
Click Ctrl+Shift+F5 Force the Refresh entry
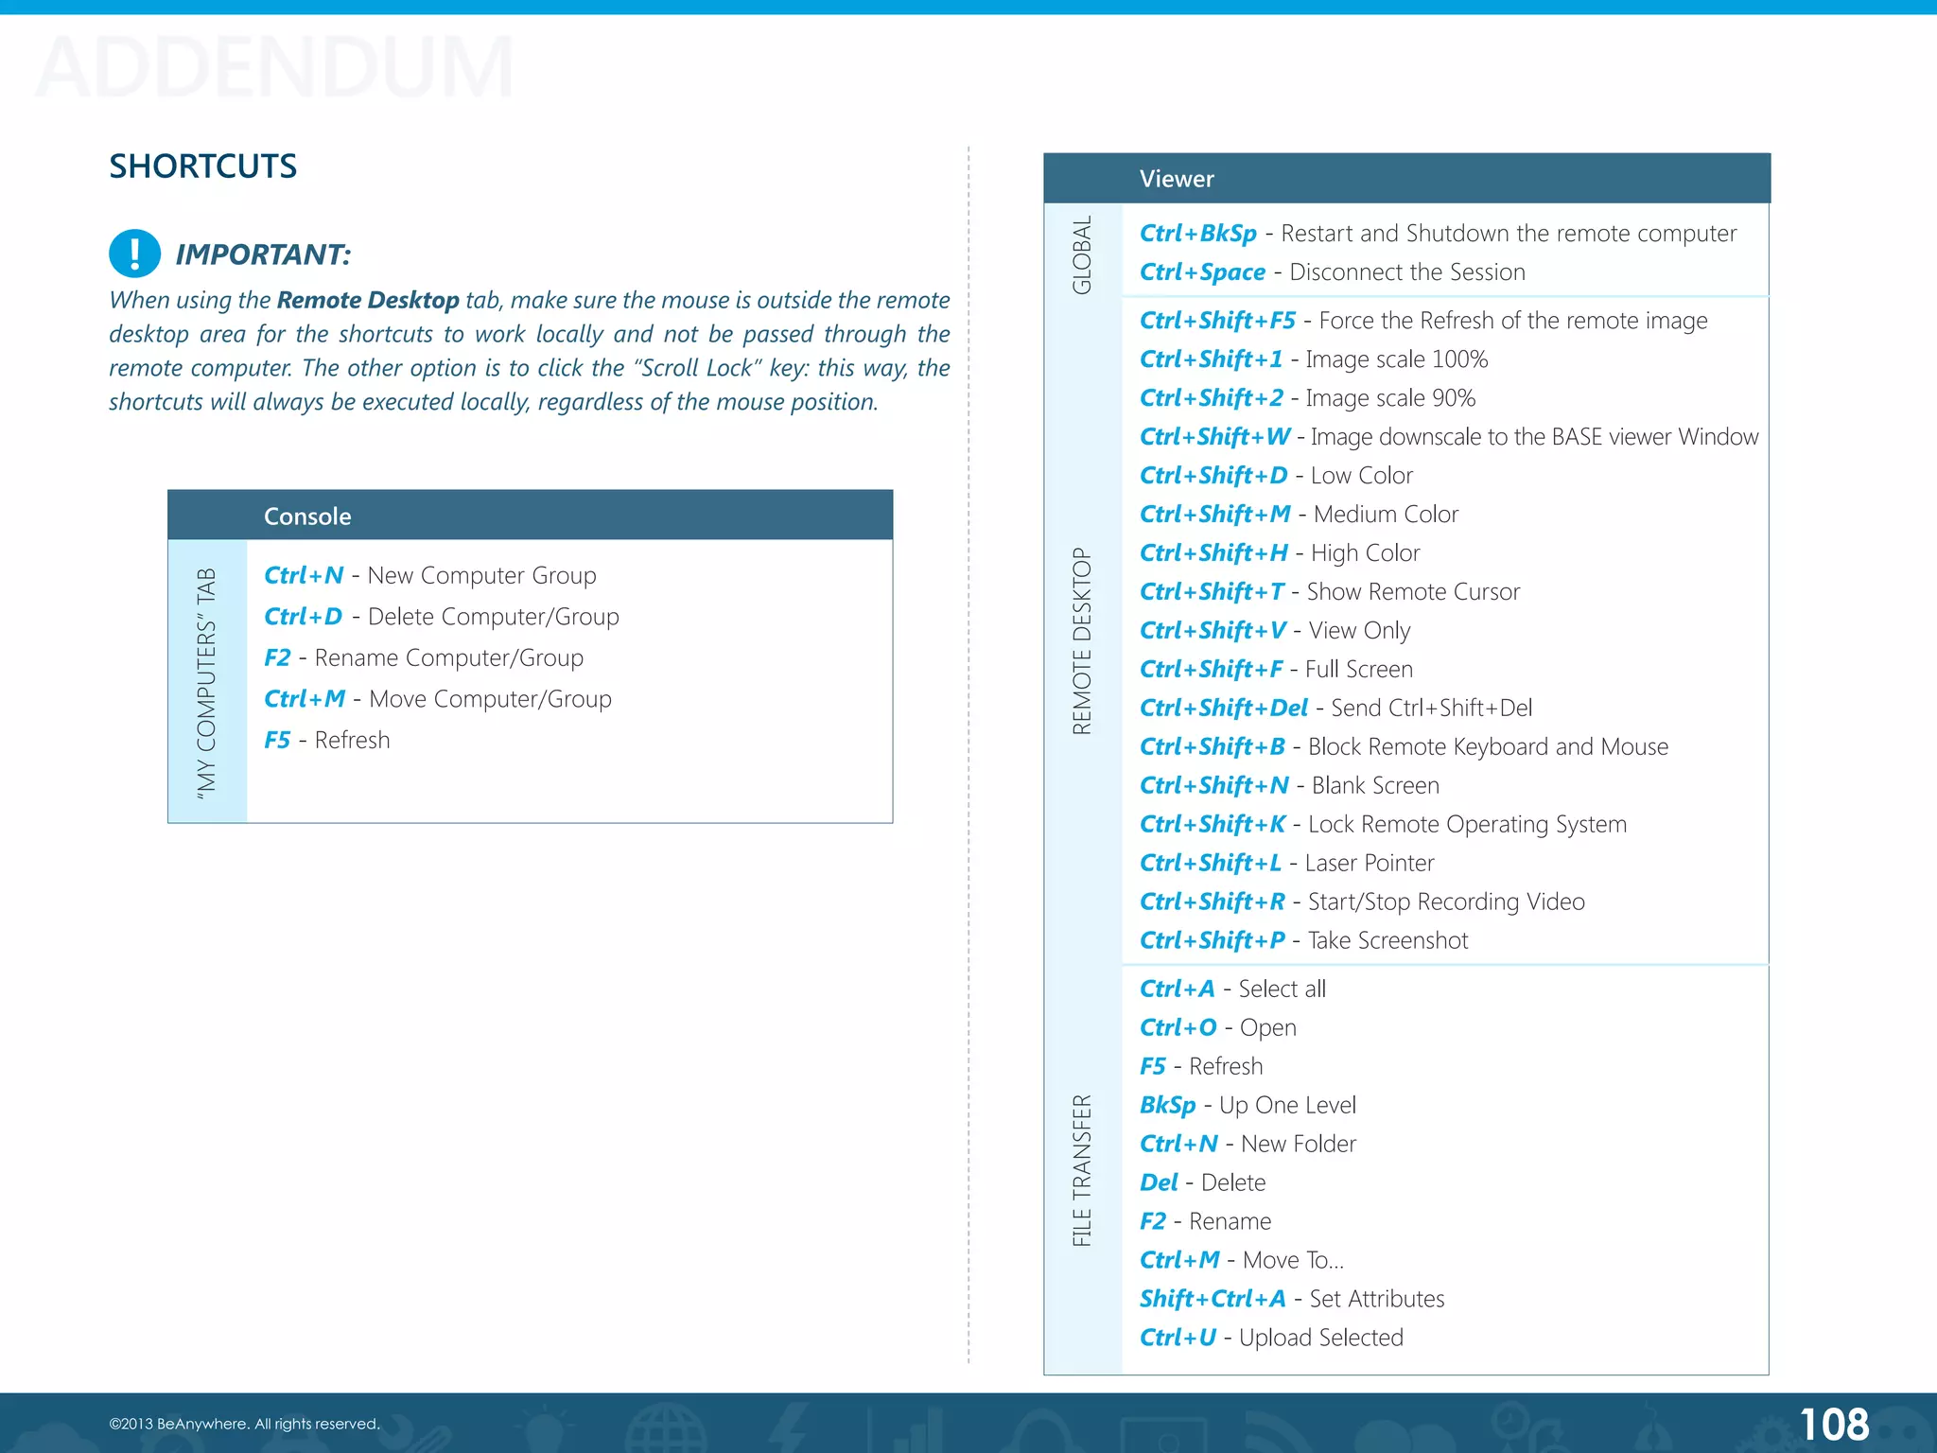(1422, 321)
